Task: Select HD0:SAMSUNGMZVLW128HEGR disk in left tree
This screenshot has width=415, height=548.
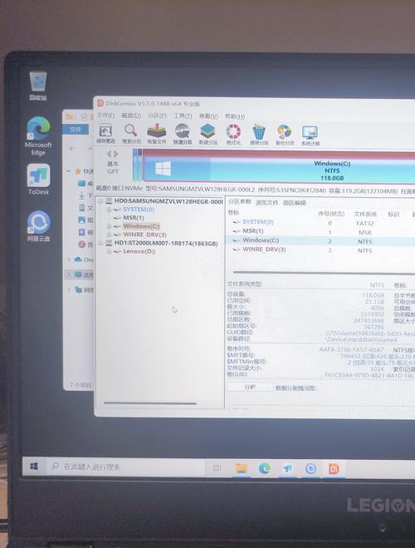Action: point(168,201)
